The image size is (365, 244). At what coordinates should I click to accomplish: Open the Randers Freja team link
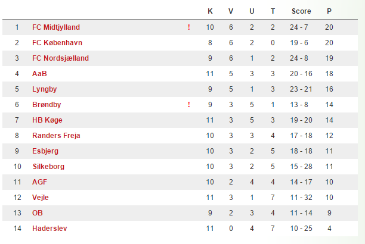coord(56,136)
